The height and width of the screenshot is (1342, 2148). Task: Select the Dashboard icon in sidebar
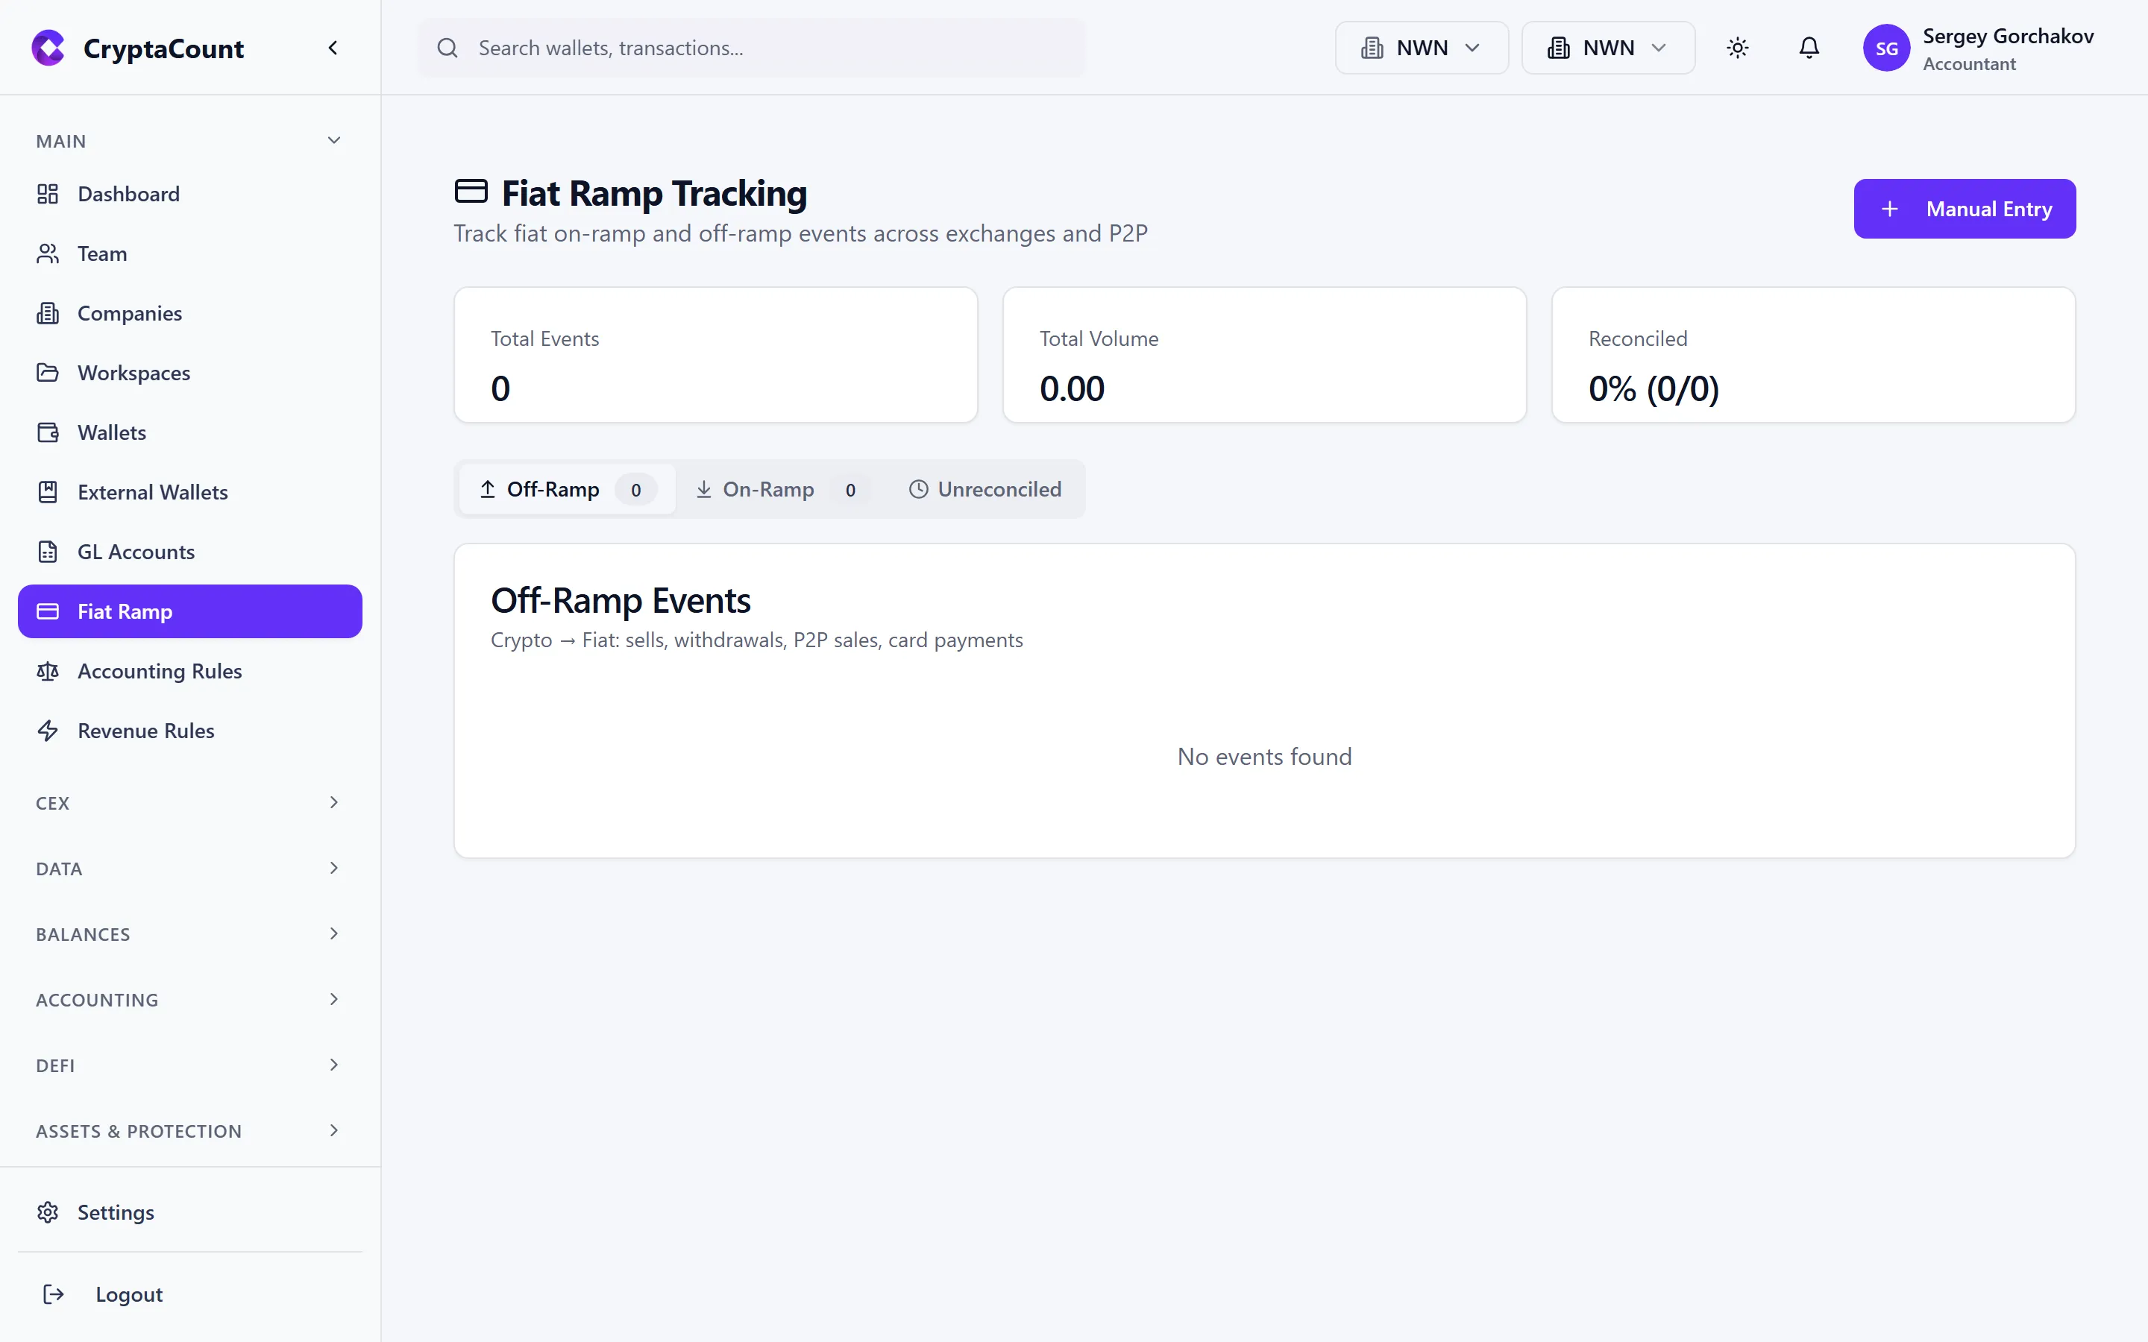pyautogui.click(x=48, y=194)
